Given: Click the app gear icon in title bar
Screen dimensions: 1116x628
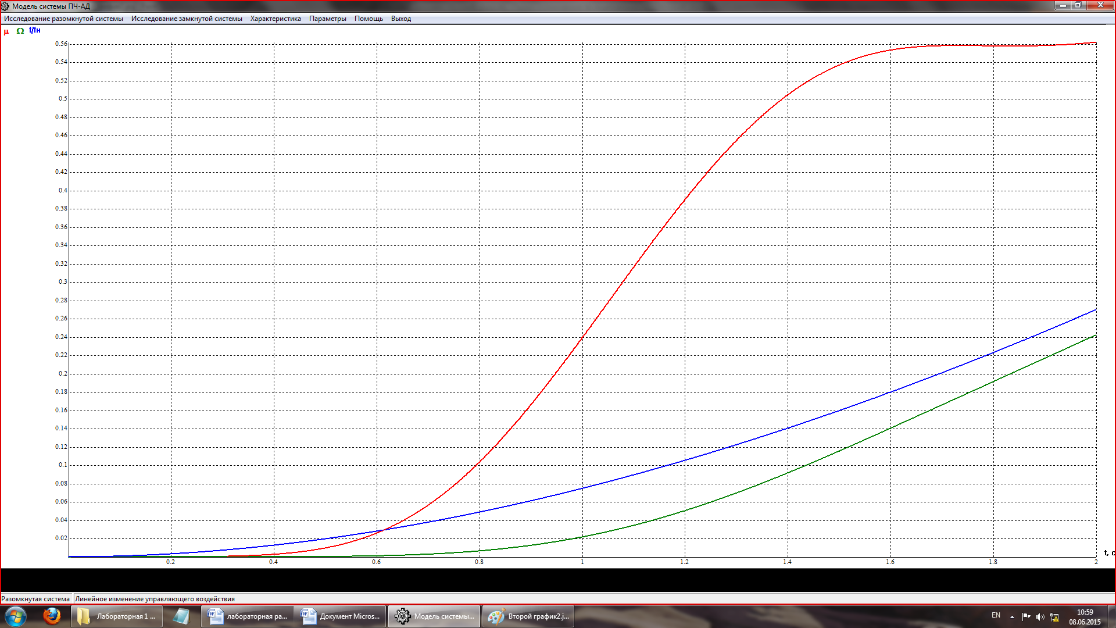Looking at the screenshot, I should point(5,6).
